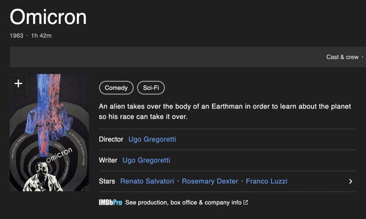Click the 1h 42m runtime text
The image size is (366, 219).
[41, 36]
